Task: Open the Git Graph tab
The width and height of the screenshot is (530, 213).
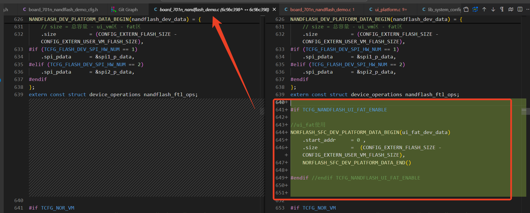Action: (x=124, y=9)
